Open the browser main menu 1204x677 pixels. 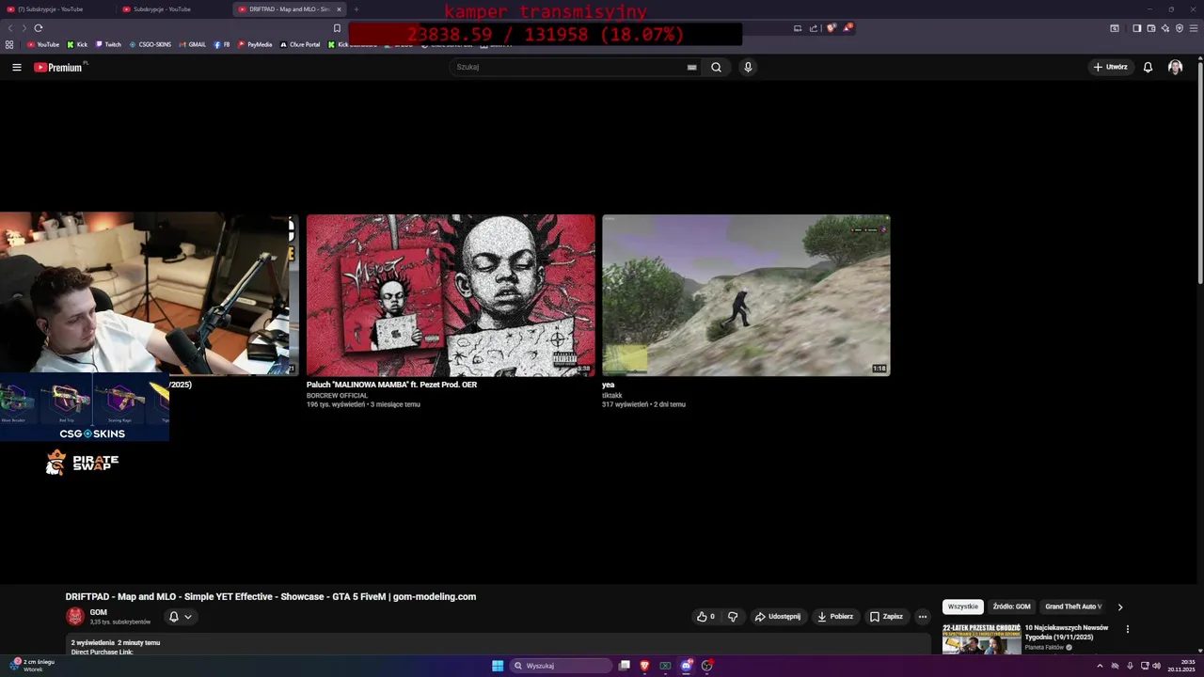click(1194, 28)
